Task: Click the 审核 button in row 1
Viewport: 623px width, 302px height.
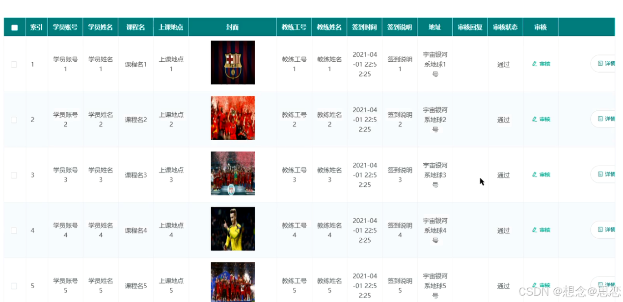Action: pos(541,64)
